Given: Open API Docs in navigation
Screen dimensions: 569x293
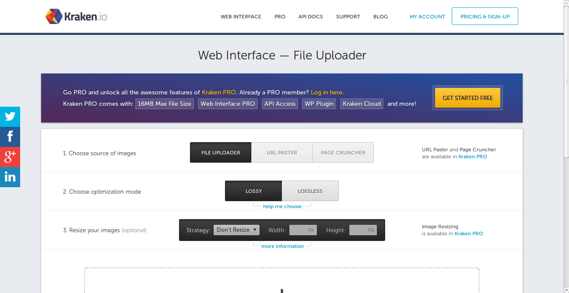Looking at the screenshot, I should (311, 17).
